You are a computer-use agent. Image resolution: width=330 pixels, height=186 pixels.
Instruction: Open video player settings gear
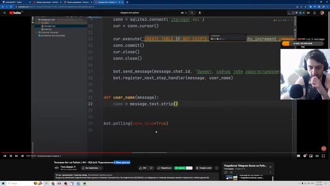click(x=305, y=156)
